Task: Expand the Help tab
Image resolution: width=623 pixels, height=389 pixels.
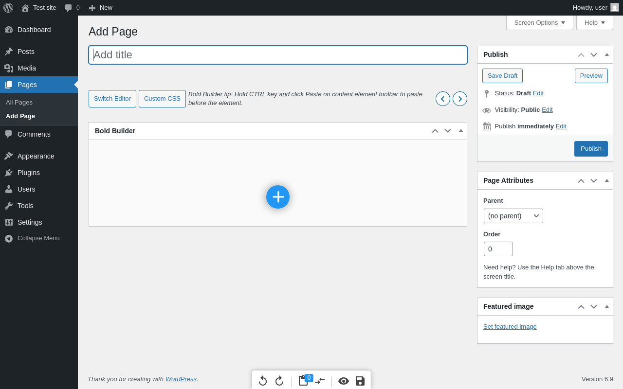Action: pyautogui.click(x=594, y=22)
